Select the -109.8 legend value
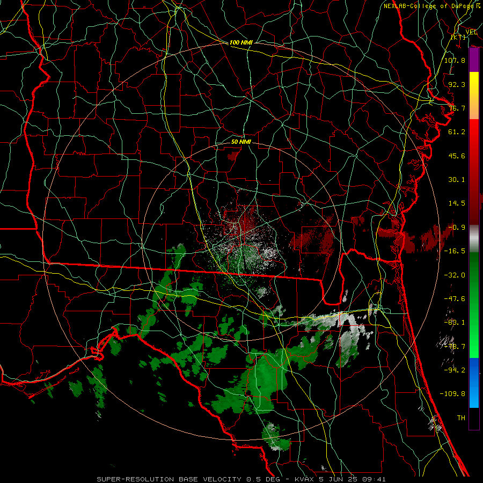 [x=452, y=394]
